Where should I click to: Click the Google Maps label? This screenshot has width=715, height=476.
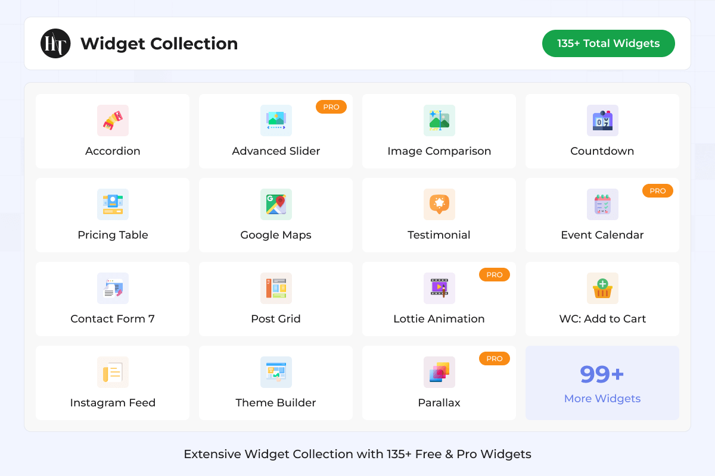click(x=276, y=235)
